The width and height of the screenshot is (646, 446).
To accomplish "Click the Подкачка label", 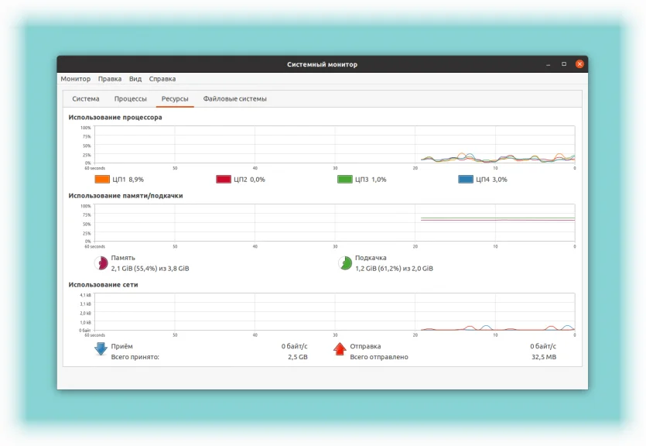I will click(x=371, y=258).
